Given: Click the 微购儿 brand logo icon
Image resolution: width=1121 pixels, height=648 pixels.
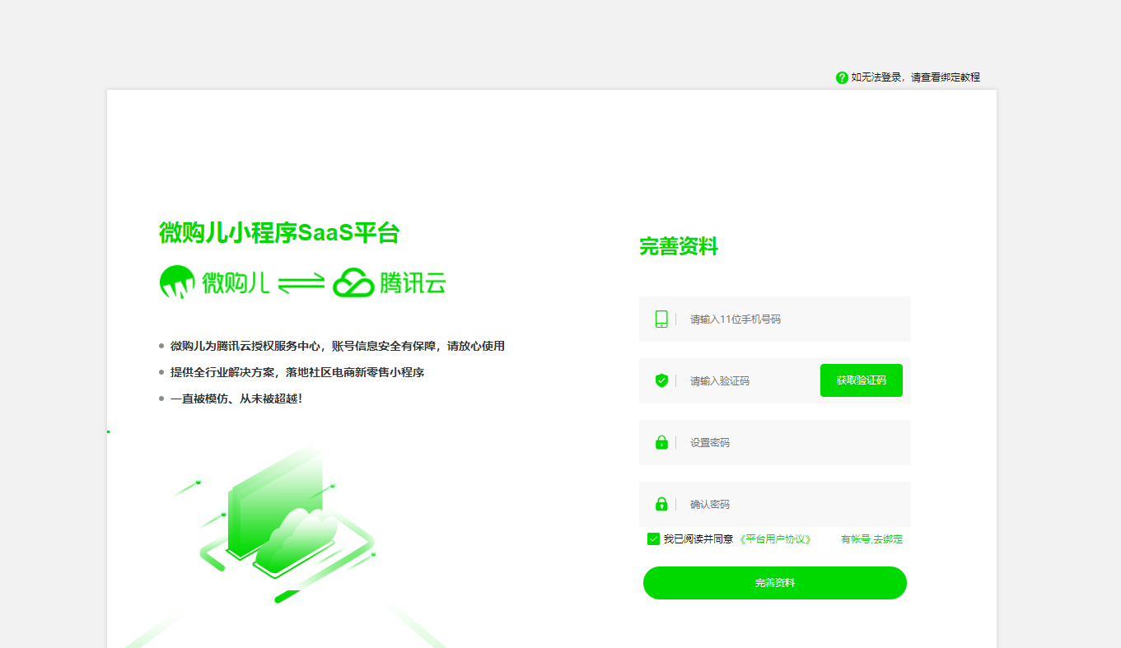Looking at the screenshot, I should (x=177, y=282).
